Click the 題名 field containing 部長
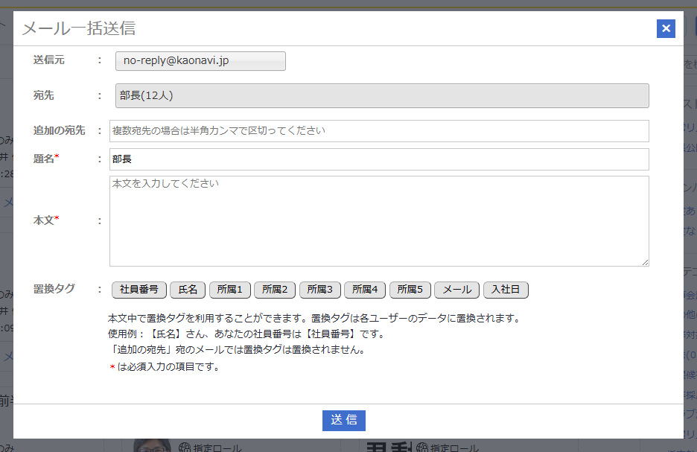Screen dimensions: 697x452 [x=380, y=159]
